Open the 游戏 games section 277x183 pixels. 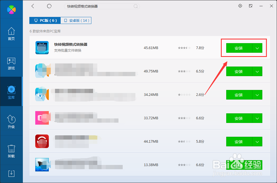[x=11, y=63]
